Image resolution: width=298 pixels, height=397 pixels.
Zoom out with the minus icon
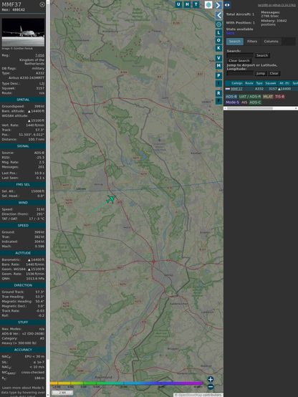point(211,387)
